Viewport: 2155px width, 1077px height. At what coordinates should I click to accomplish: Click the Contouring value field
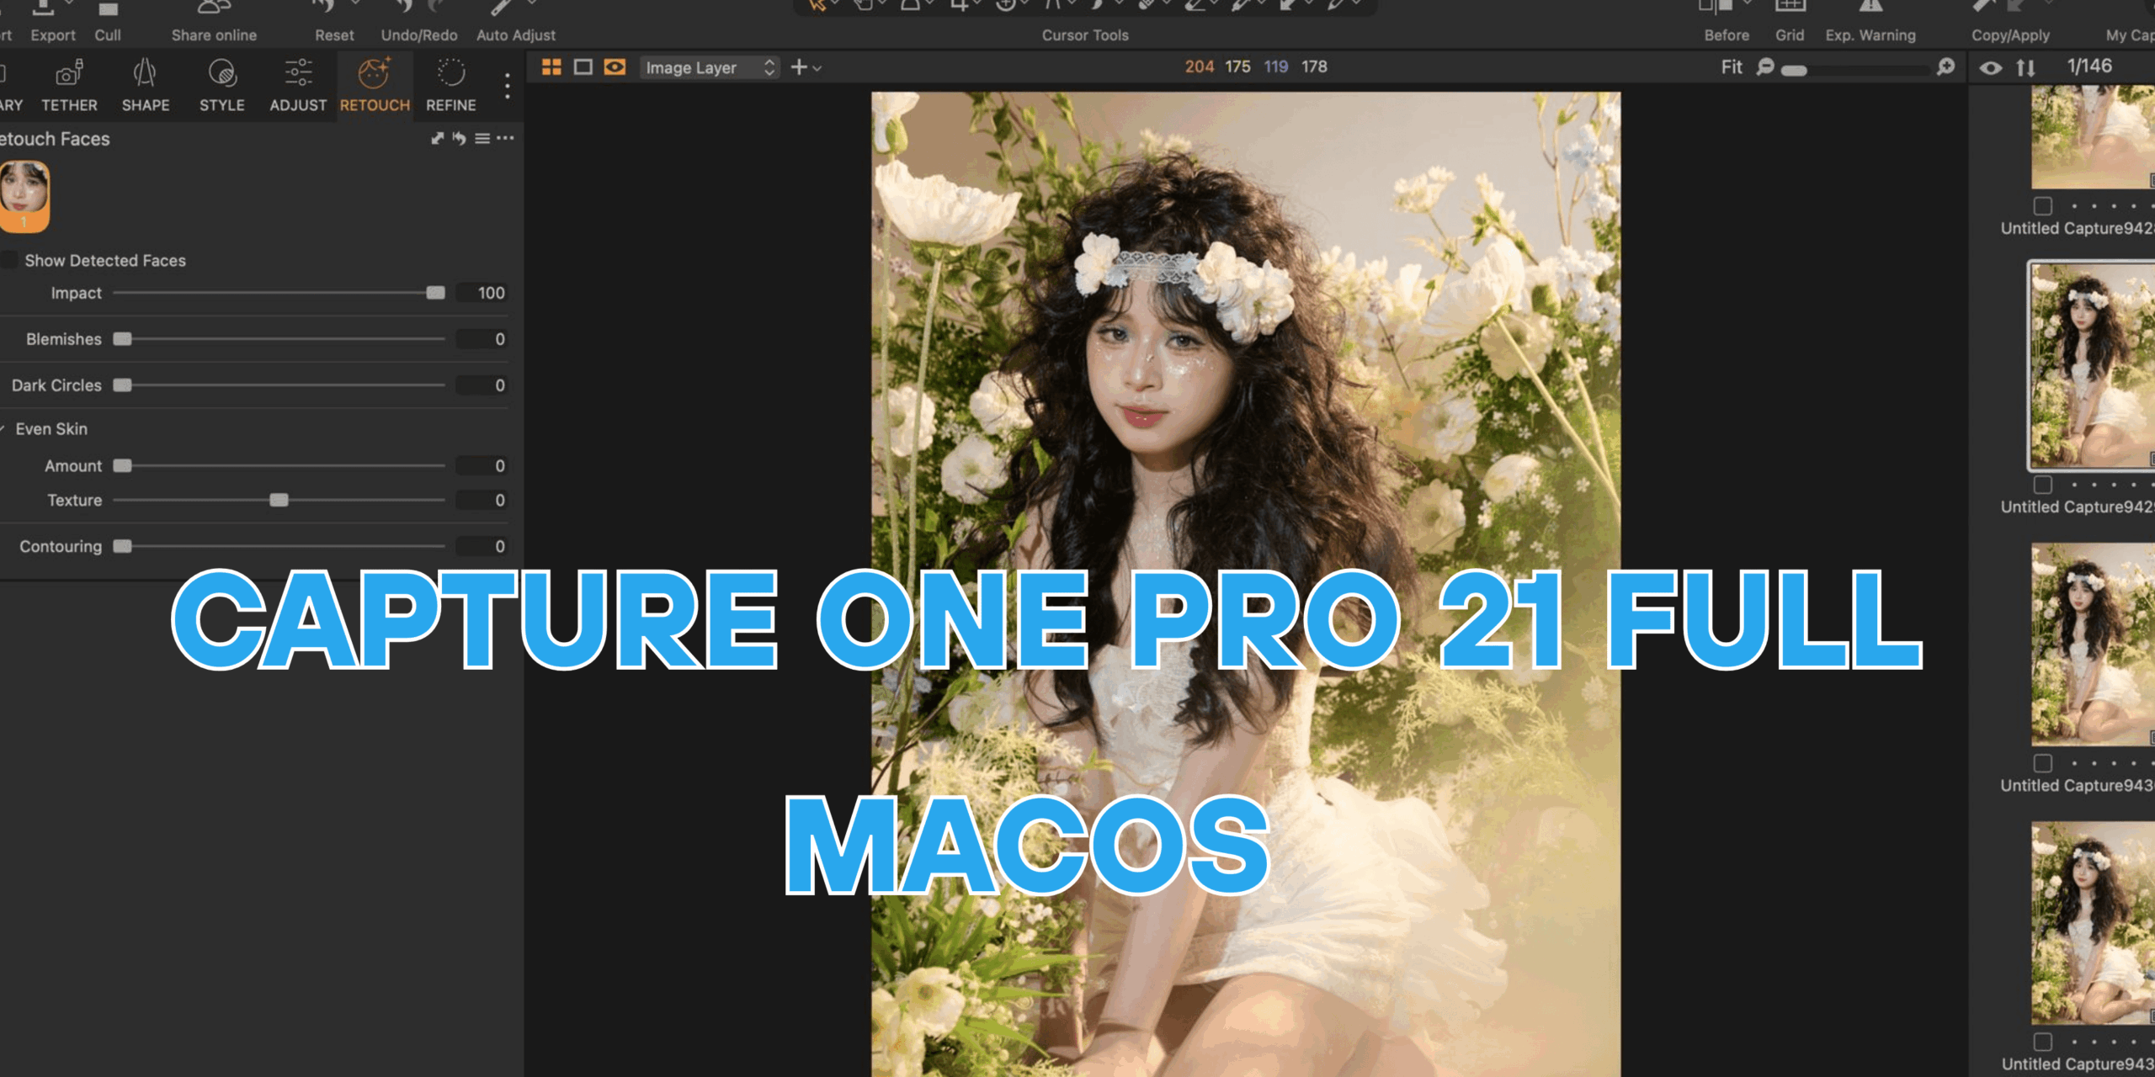482,547
